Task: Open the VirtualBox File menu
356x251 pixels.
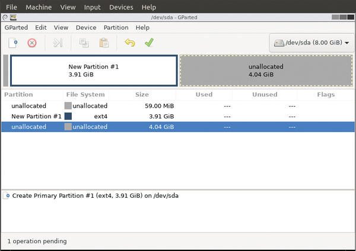Action: tap(11, 7)
